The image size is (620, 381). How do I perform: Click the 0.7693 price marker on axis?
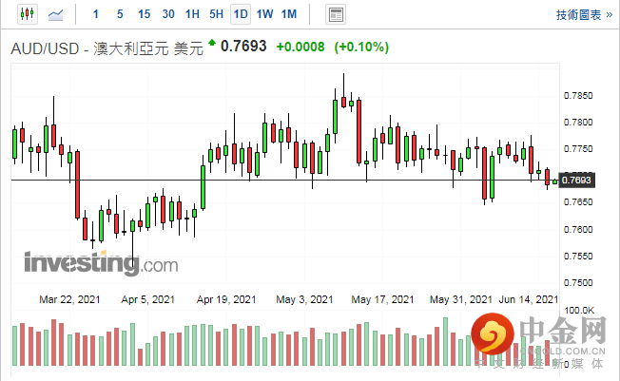tap(576, 181)
